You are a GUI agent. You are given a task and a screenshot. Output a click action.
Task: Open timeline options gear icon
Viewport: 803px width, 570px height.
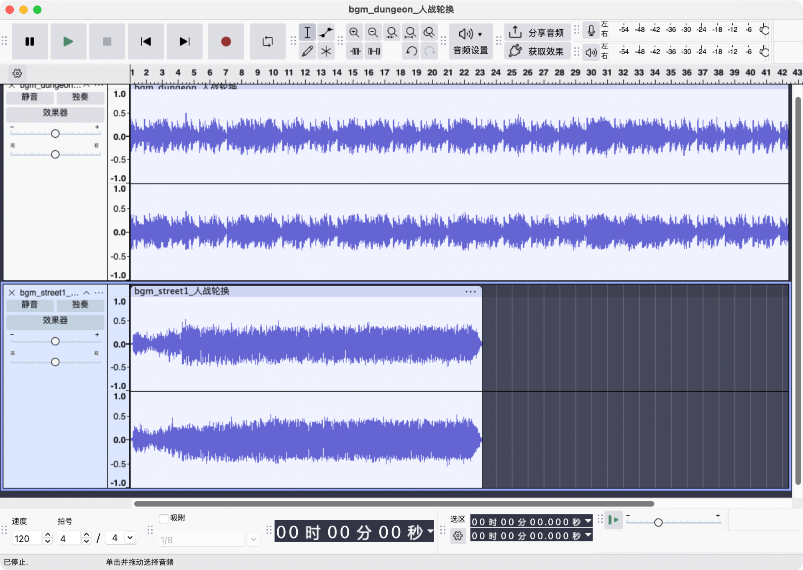point(17,73)
